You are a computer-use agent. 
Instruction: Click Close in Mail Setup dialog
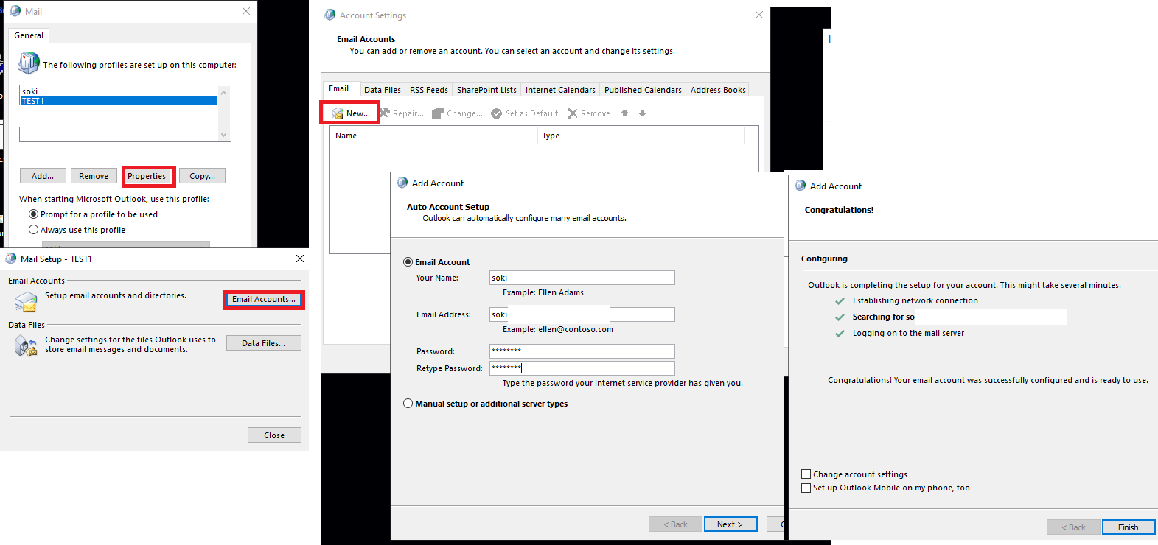[x=274, y=435]
